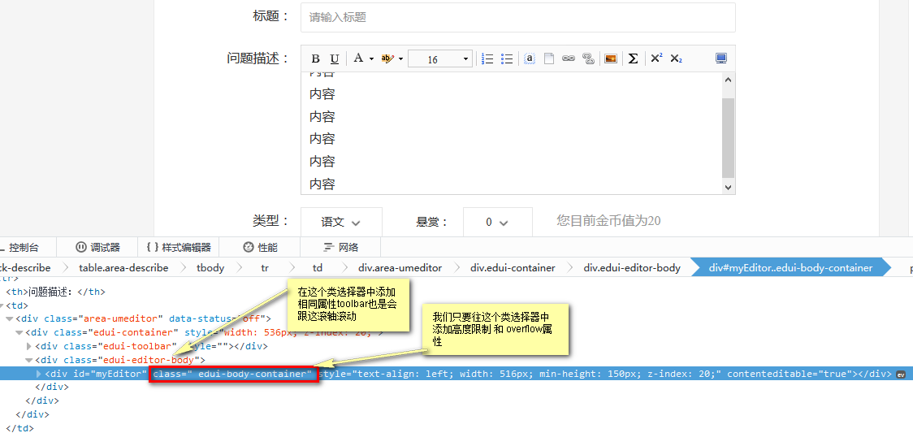Click the editor vertical scrollbar thumb
Screen dimensions: 913x433
point(728,138)
